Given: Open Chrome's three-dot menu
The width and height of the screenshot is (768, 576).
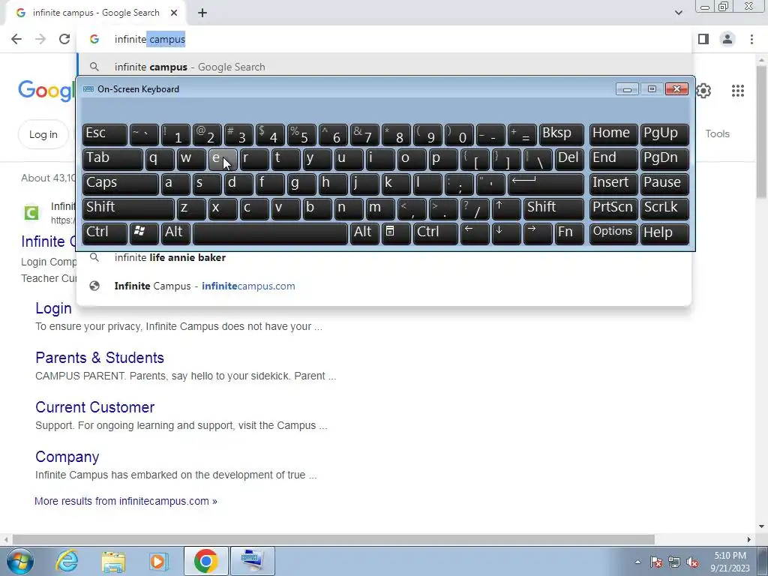Looking at the screenshot, I should click(751, 39).
